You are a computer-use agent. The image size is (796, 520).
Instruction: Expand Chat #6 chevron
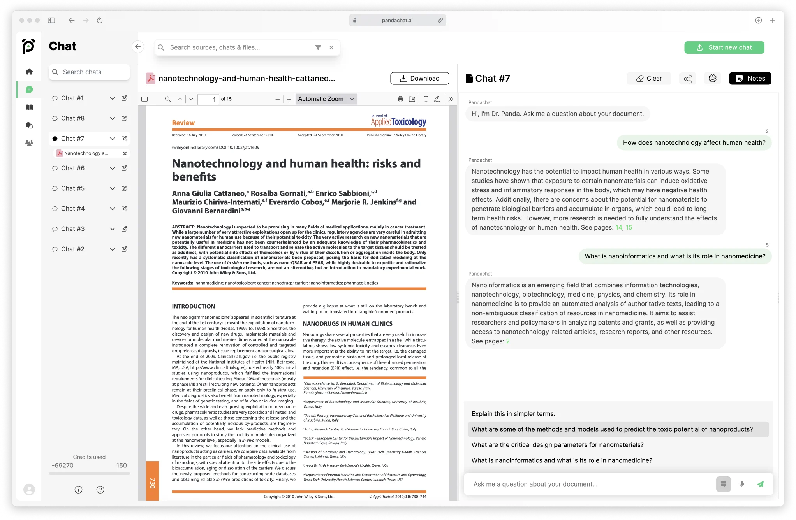pos(113,168)
